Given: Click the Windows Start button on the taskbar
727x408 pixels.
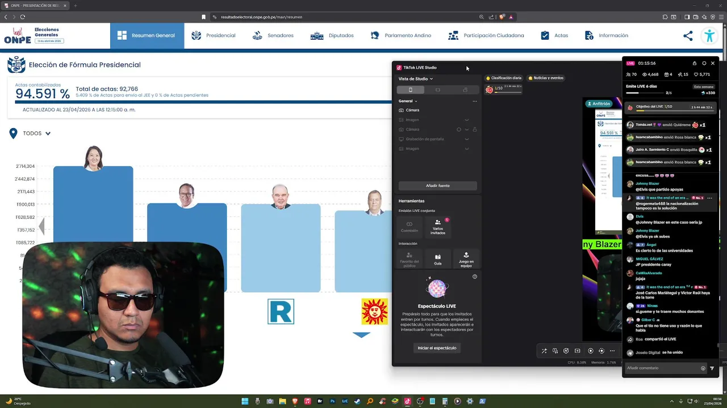Looking at the screenshot, I should tap(245, 401).
